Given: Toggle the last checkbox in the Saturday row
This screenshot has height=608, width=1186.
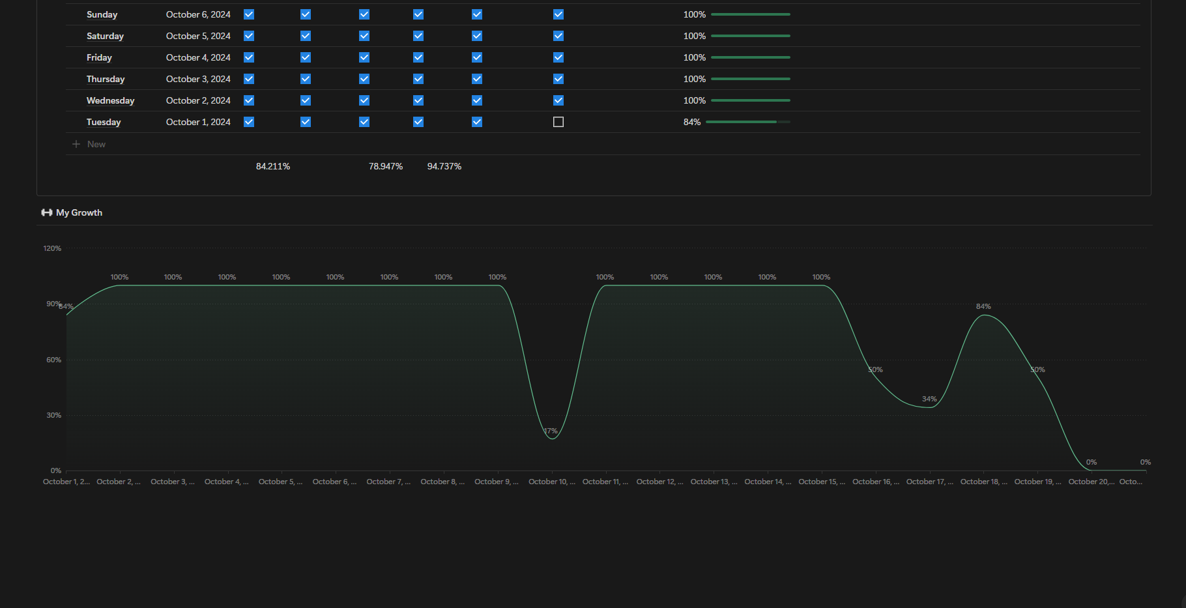Looking at the screenshot, I should tap(558, 36).
